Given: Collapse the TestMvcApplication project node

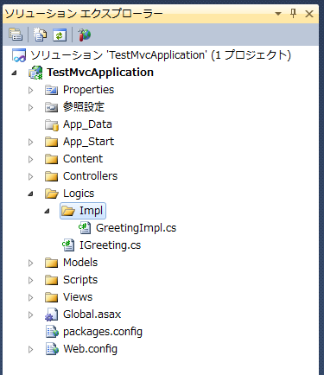Looking at the screenshot, I should (14, 73).
